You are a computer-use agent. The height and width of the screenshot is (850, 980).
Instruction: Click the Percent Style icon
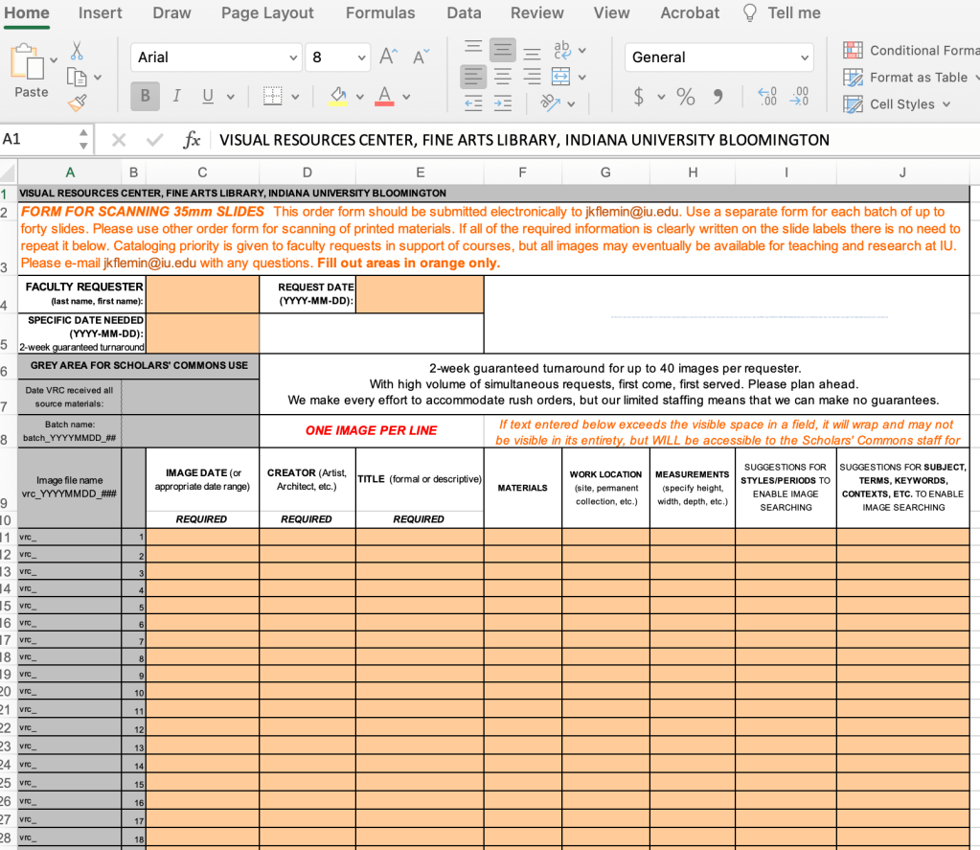[x=686, y=96]
